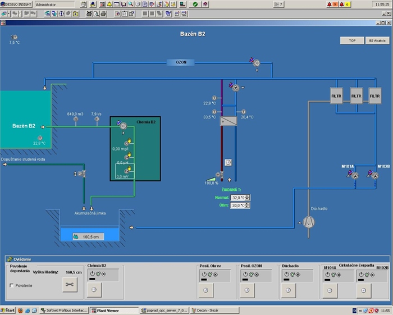393x315 pixels.
Task: Click the 160,5 cm tank level indicator
Action: [88, 236]
